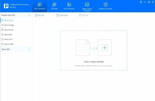This screenshot has width=155, height=101.
Task: Click the Clear List trash icon
Action: tap(80, 15)
